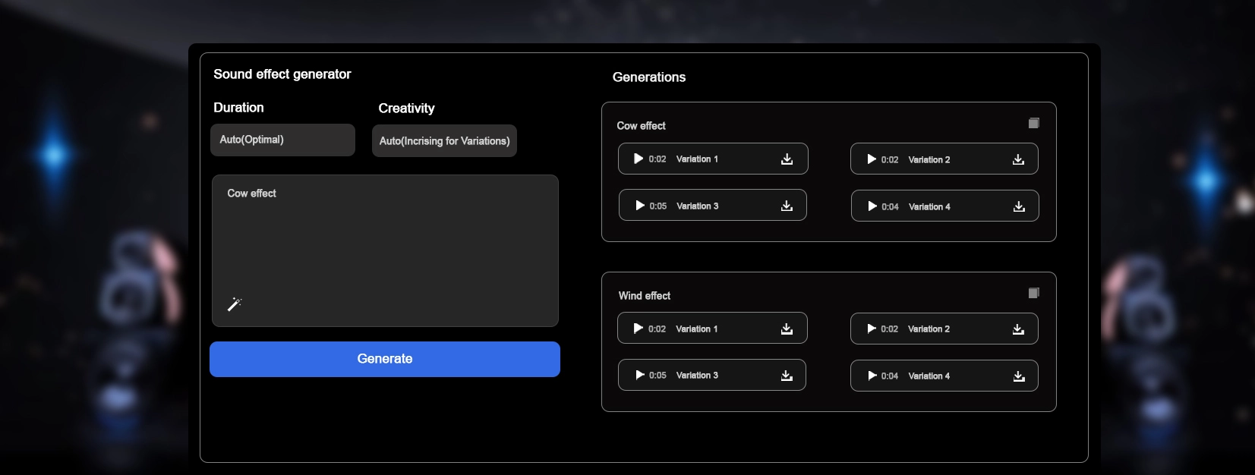Download Cow effect Variation 3

point(787,206)
